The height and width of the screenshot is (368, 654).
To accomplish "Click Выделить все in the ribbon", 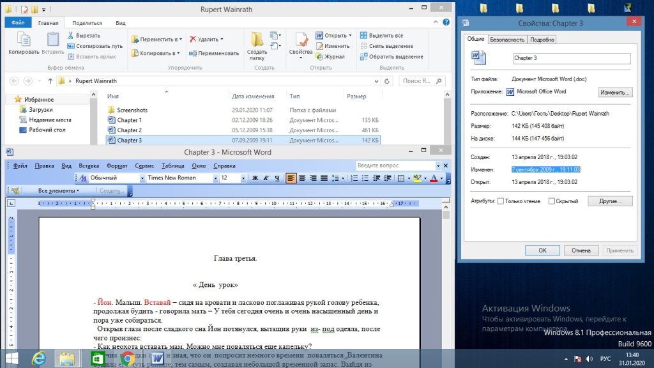I will [x=382, y=36].
